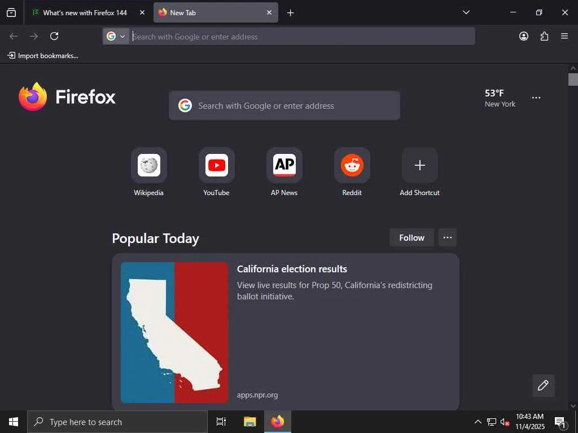Click the Google icon in page search box
The image size is (578, 433).
185,105
